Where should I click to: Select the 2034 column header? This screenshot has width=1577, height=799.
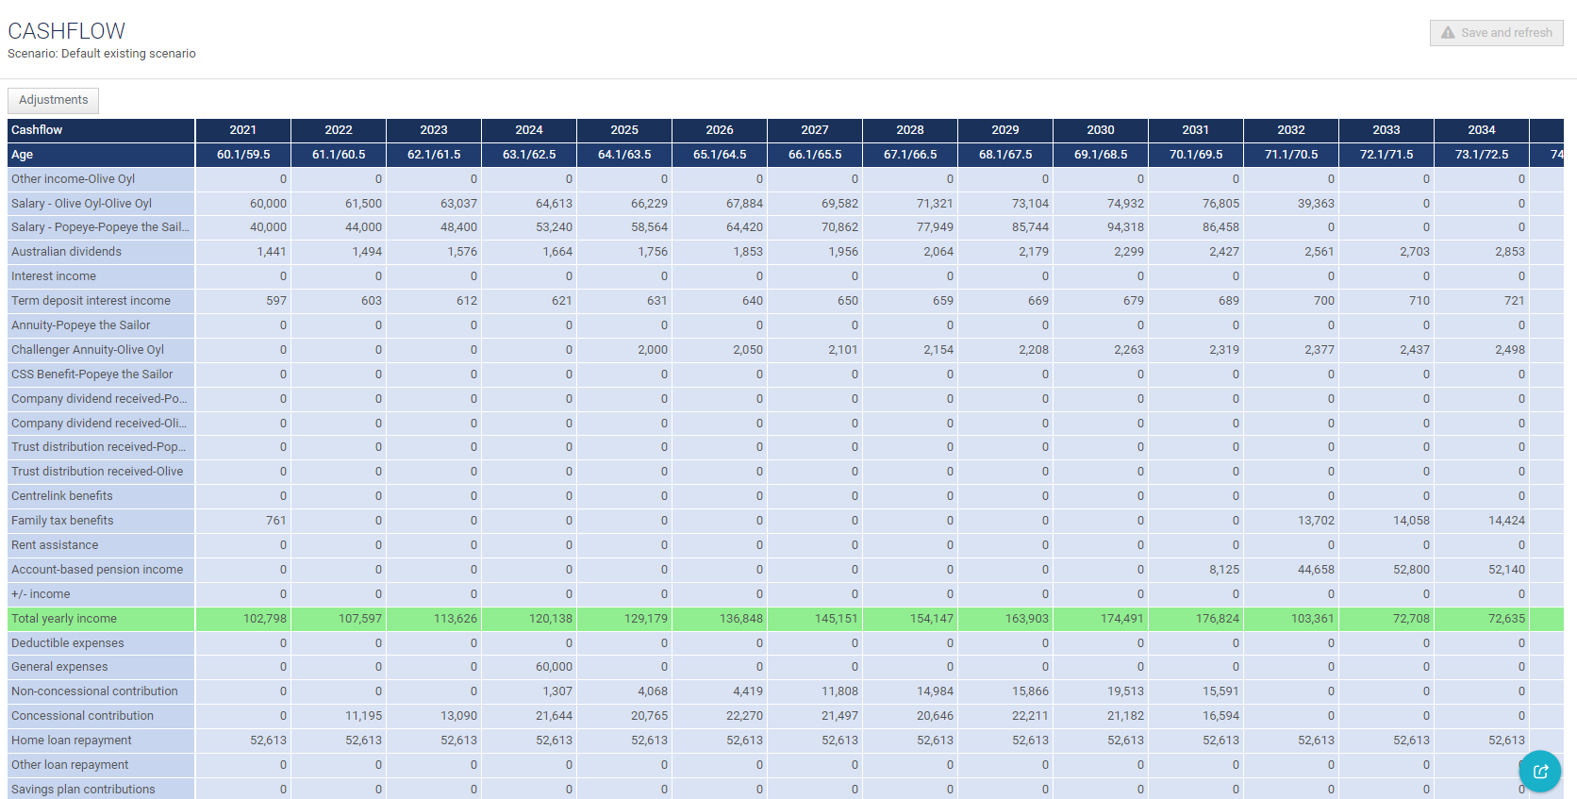[1482, 130]
